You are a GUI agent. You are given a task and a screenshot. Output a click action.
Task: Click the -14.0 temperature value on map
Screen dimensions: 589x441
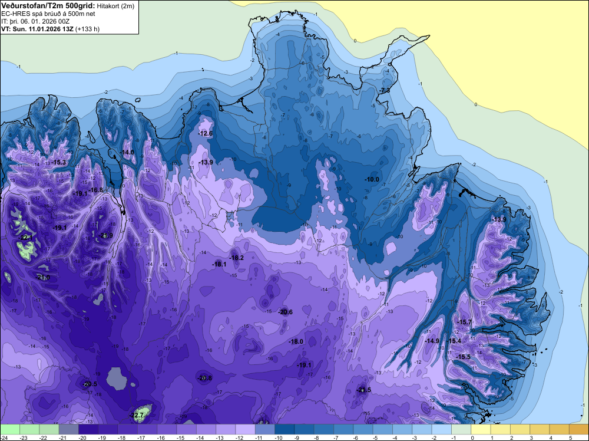[127, 152]
